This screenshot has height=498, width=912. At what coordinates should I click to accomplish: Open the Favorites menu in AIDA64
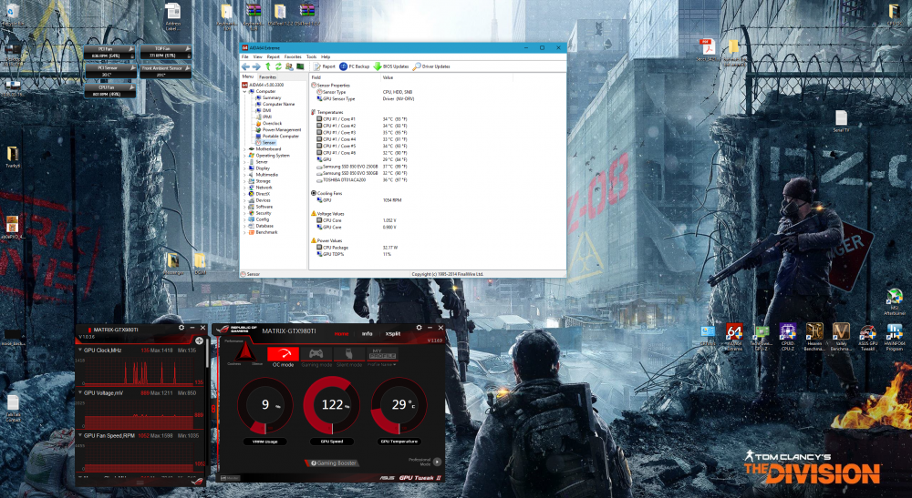click(x=293, y=56)
